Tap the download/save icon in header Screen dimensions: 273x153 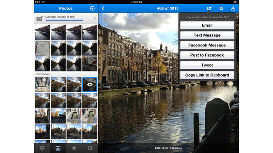tap(233, 8)
